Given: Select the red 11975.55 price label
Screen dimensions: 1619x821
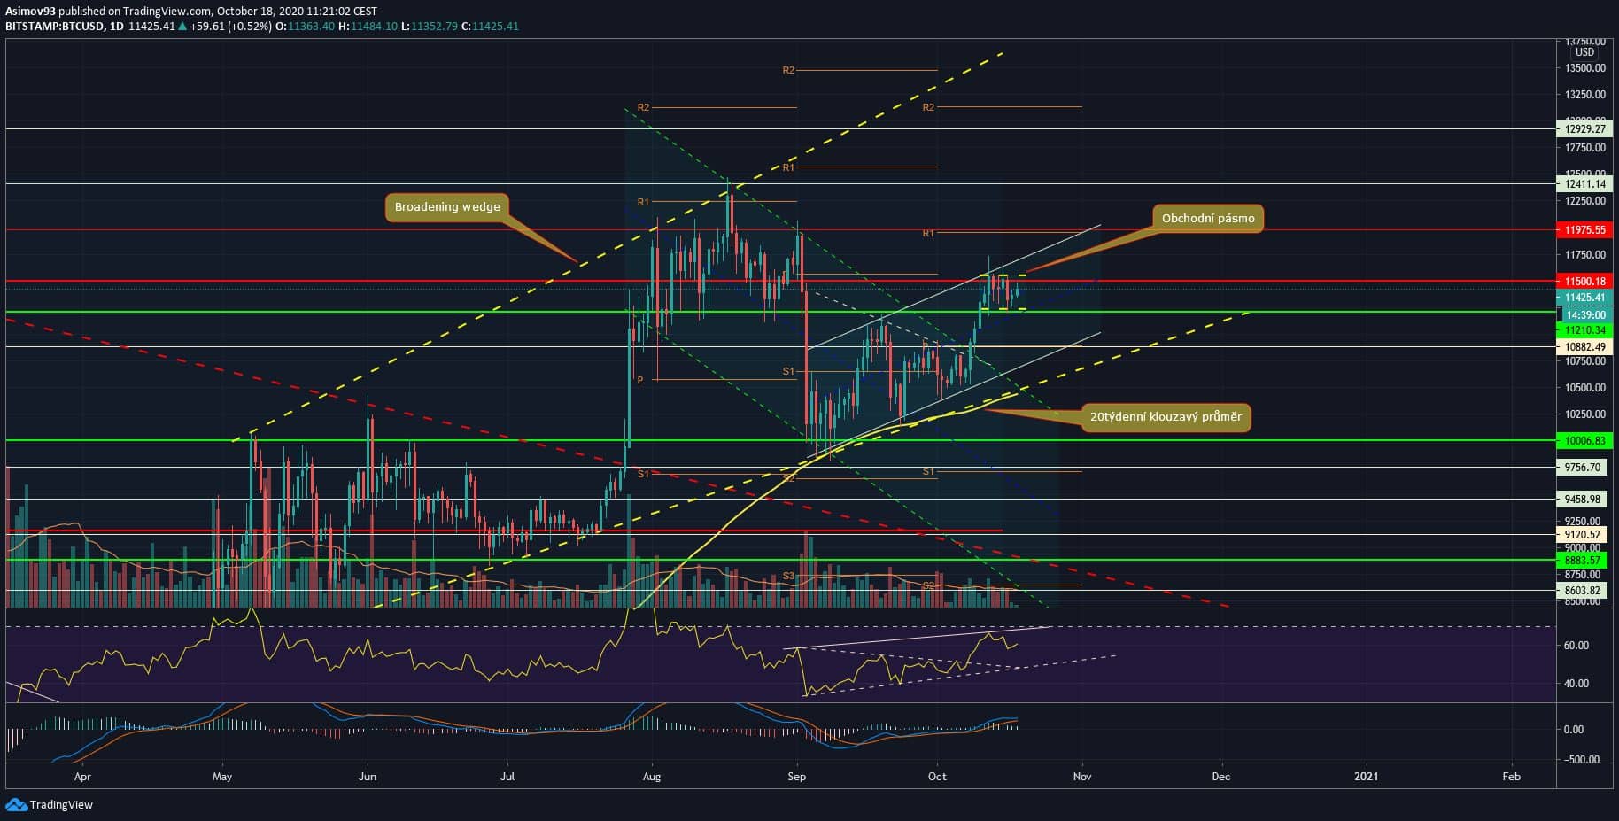Looking at the screenshot, I should (1584, 230).
